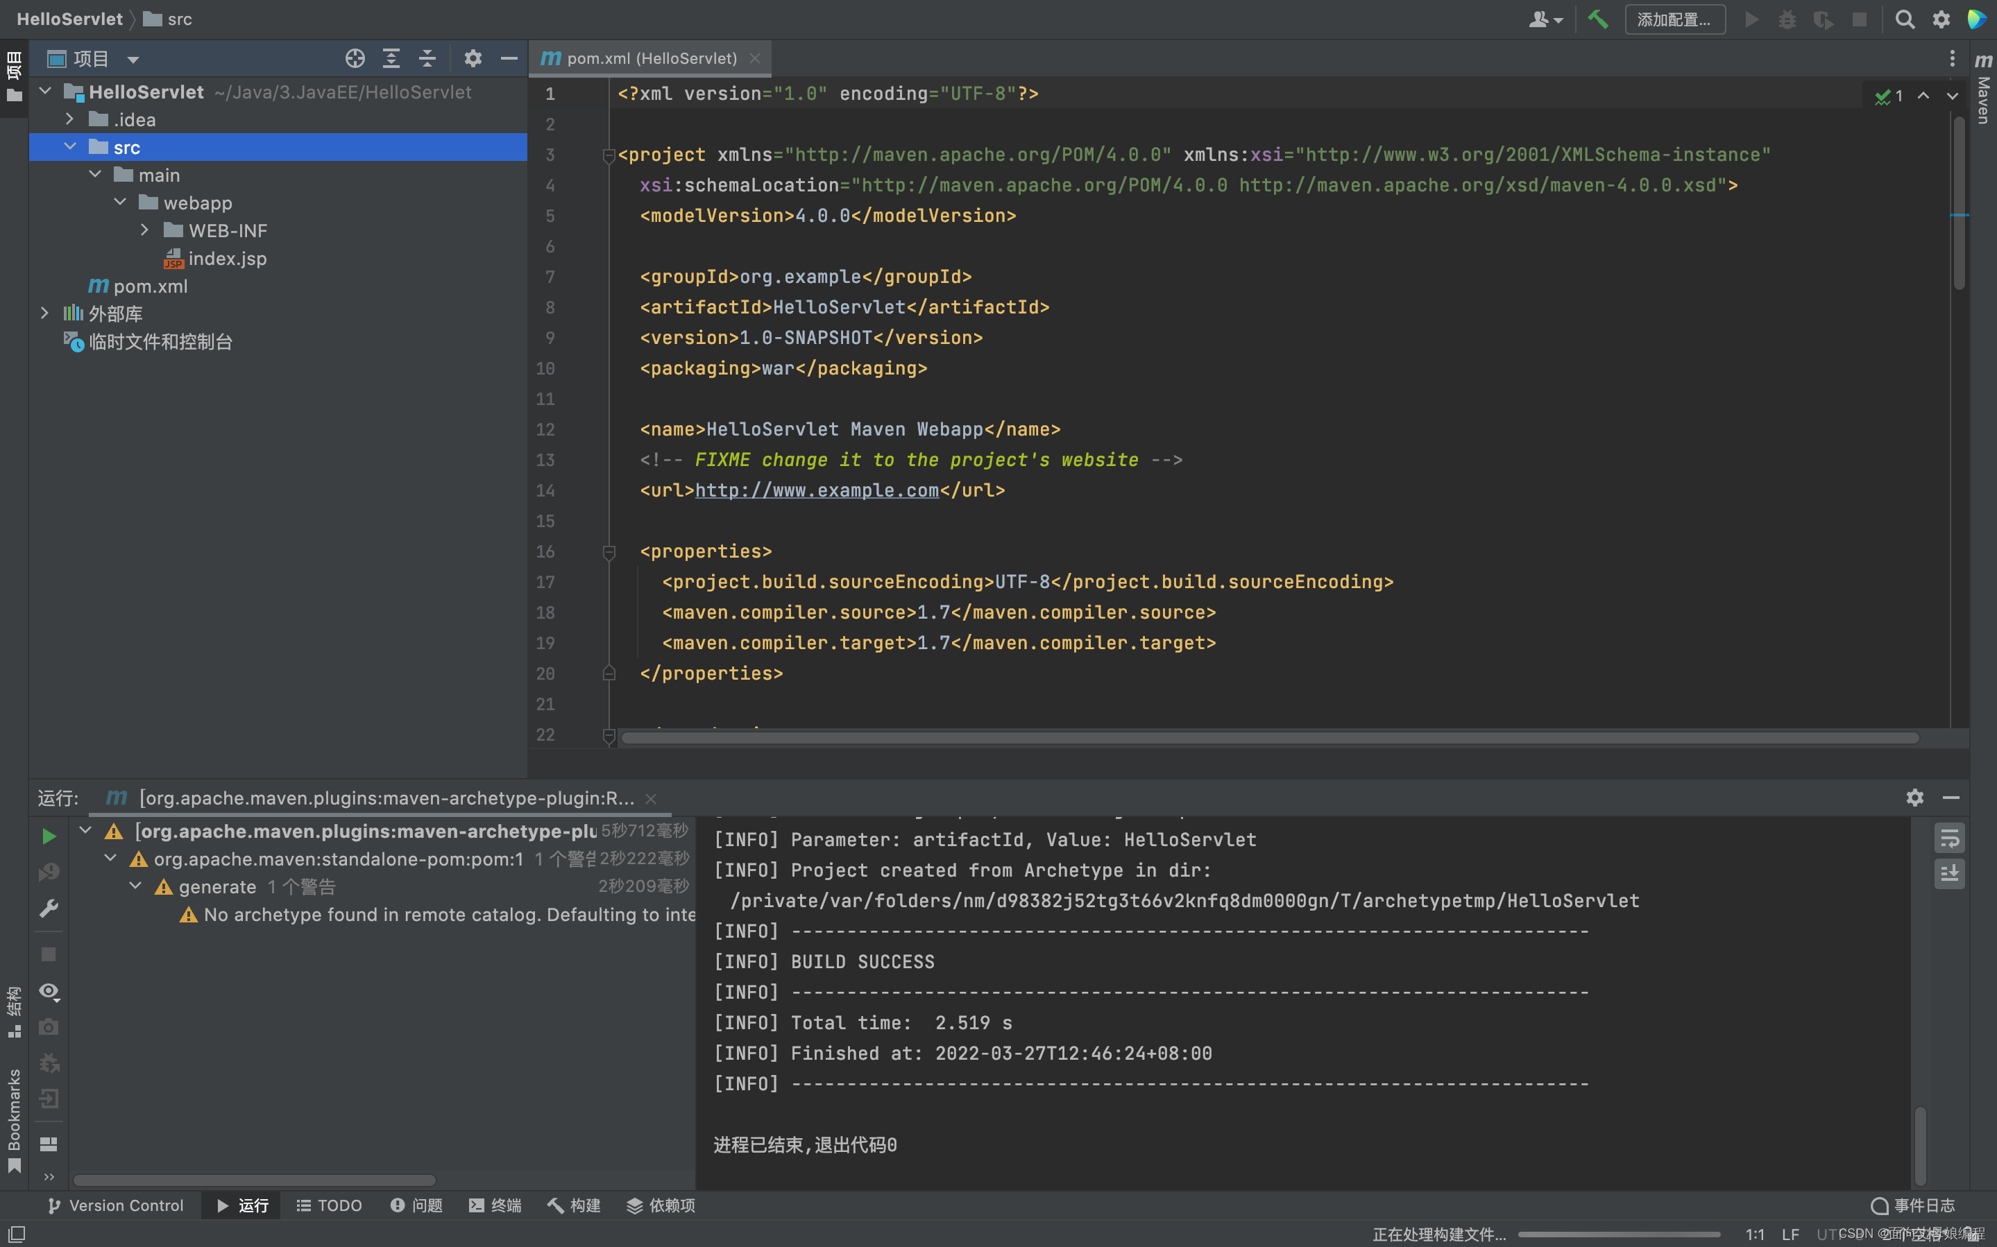The height and width of the screenshot is (1247, 1997).
Task: Open the editor tabs more-options menu
Action: coord(1952,58)
